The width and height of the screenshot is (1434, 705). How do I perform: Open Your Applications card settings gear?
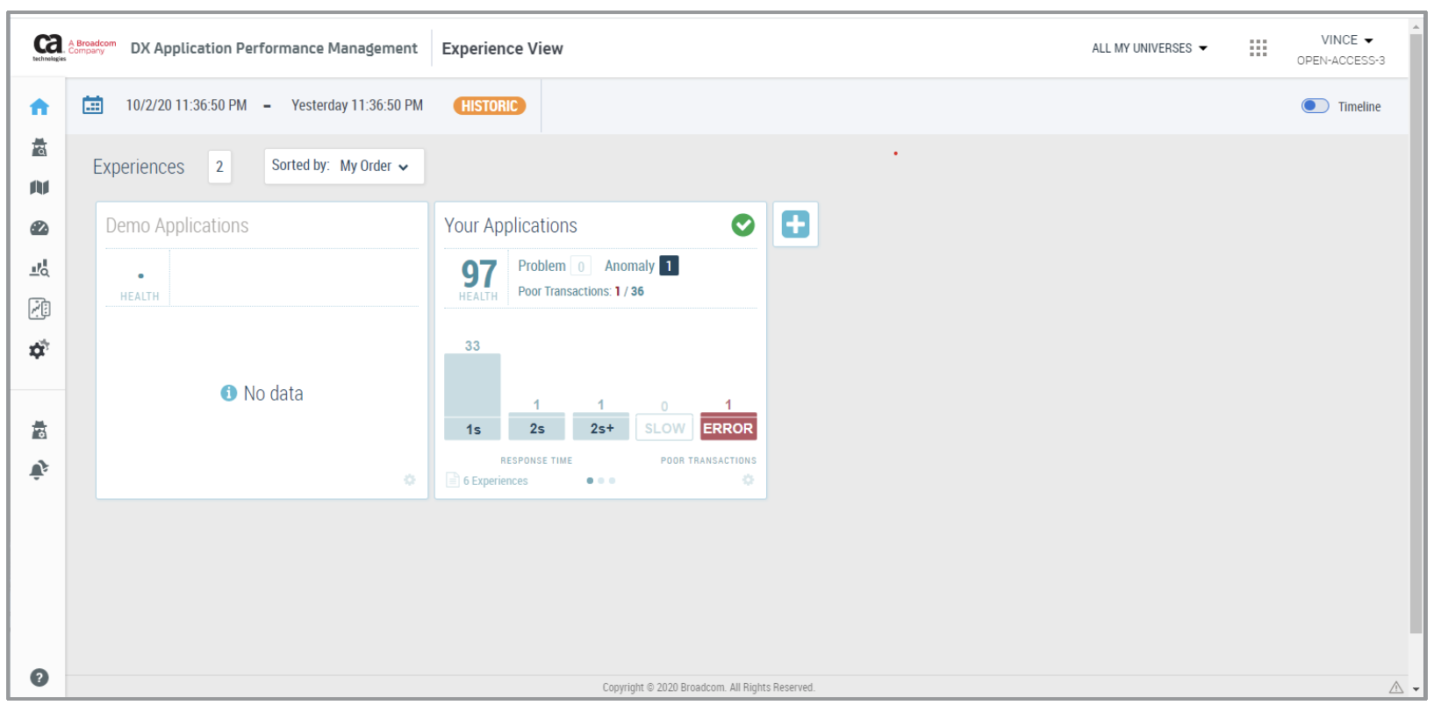(x=748, y=480)
